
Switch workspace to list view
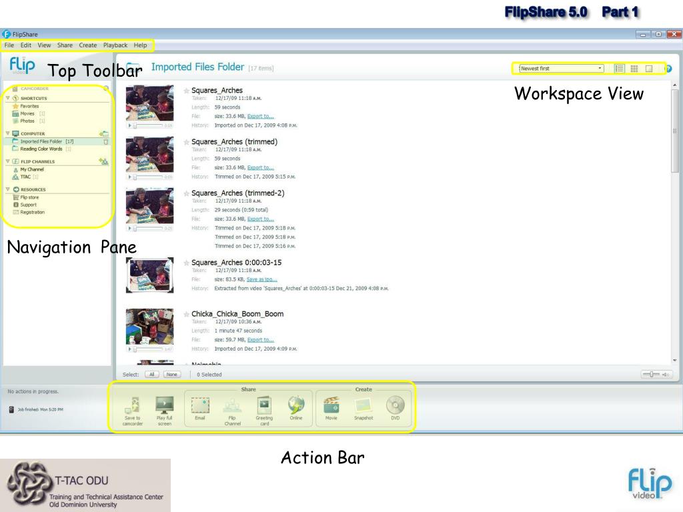(x=619, y=69)
